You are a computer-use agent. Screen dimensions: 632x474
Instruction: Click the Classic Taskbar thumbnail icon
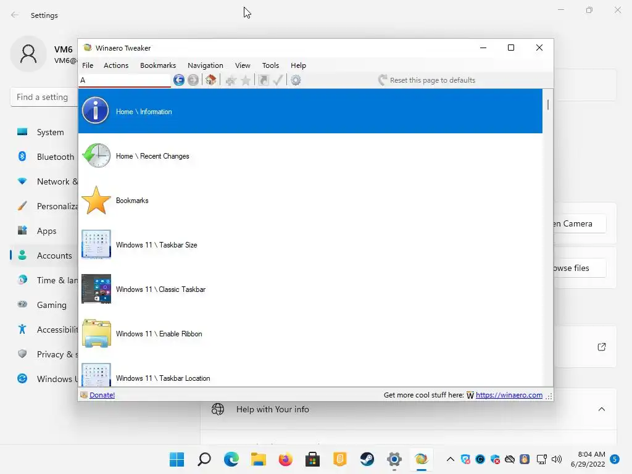tap(96, 289)
